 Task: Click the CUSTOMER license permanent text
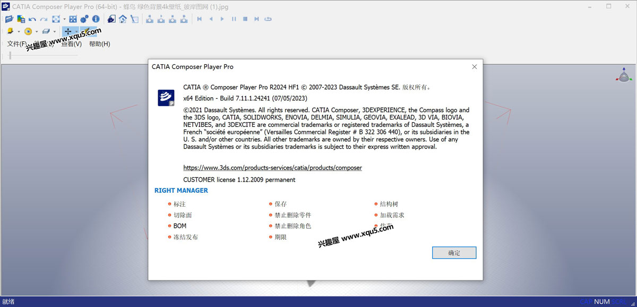tap(239, 180)
